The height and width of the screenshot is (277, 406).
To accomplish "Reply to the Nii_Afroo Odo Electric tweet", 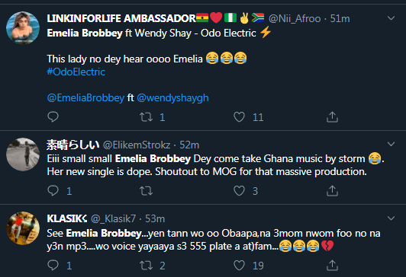I will click(53, 117).
